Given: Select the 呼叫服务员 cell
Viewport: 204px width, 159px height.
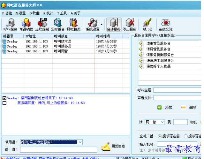Looking at the screenshot, I should 63,46.
